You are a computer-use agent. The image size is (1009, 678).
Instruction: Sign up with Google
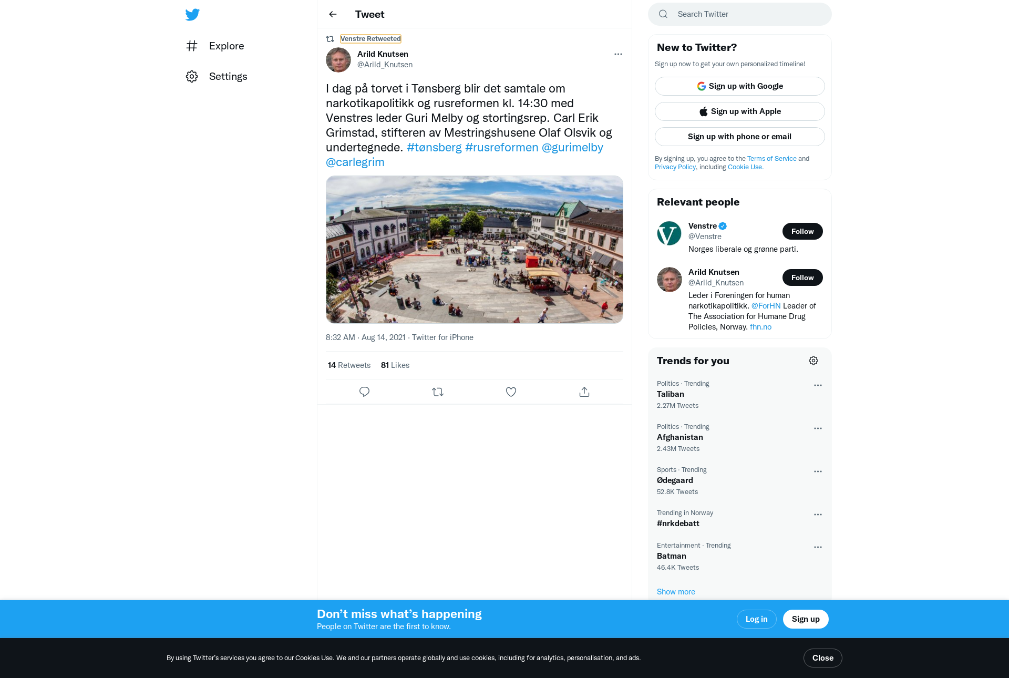[740, 86]
